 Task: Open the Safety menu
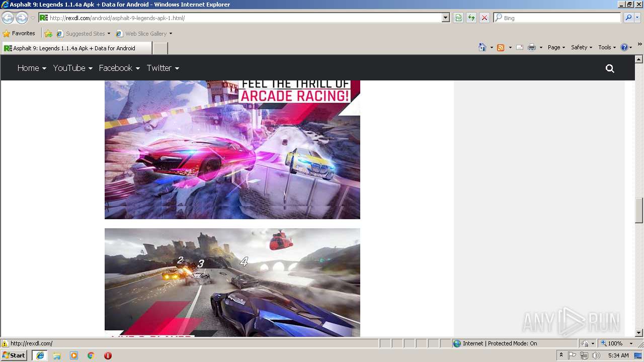(x=582, y=47)
